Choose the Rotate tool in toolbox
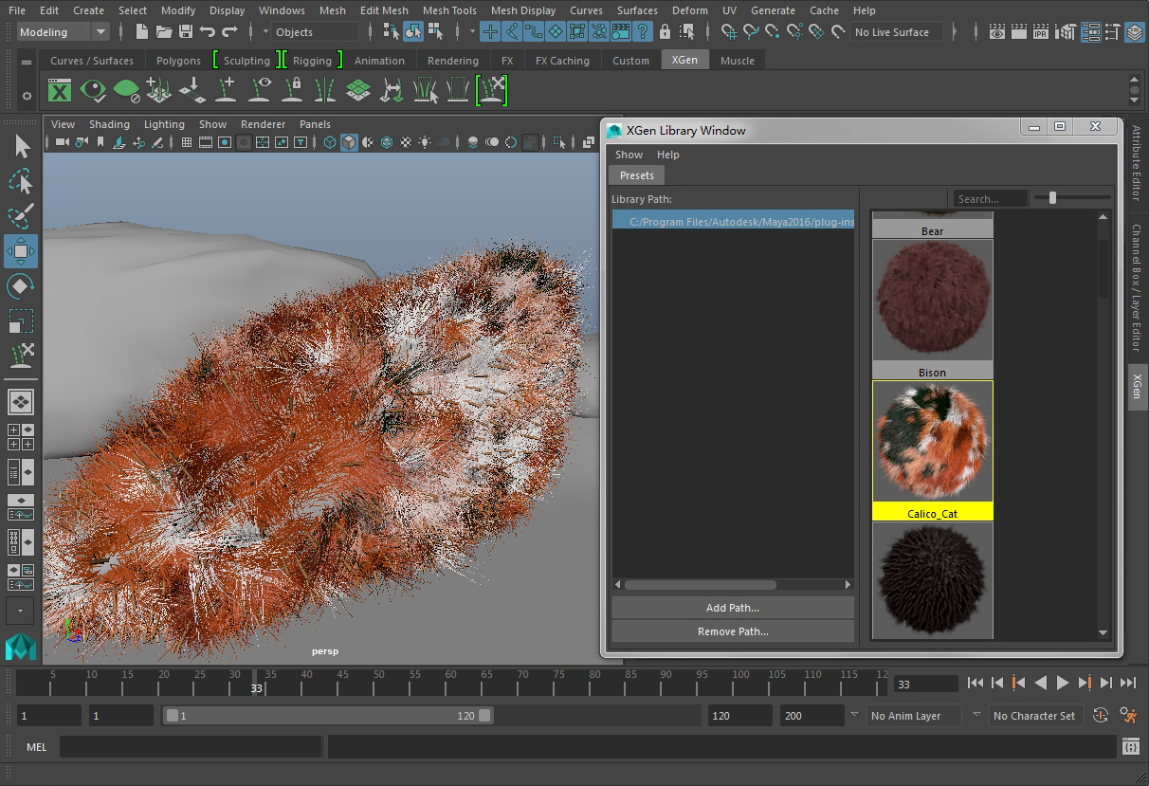The image size is (1149, 786). [x=21, y=286]
